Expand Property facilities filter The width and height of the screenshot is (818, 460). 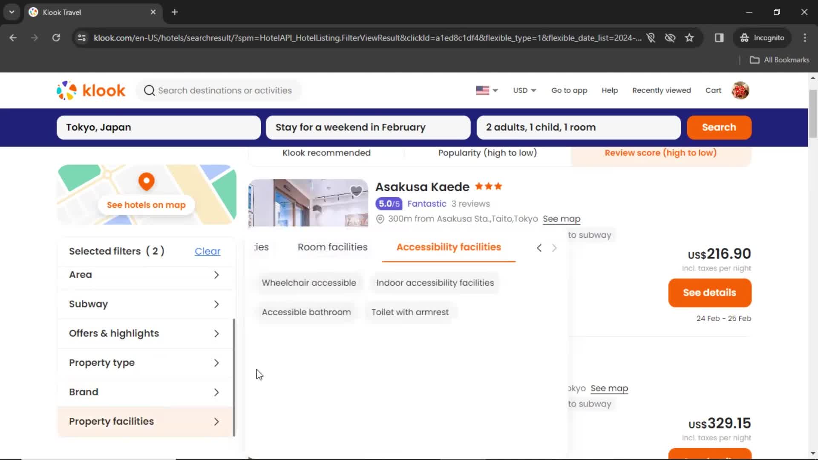point(144,422)
